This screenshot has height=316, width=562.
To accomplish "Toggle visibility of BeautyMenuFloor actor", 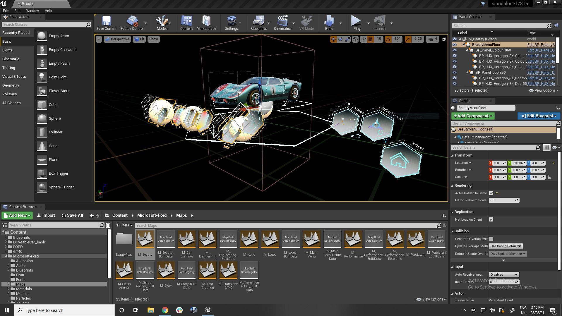I will click(x=454, y=45).
